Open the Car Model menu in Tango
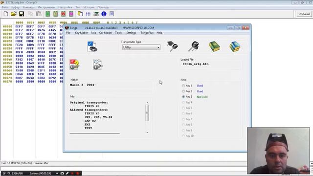Screen dimensions: 313x176 click(106, 33)
